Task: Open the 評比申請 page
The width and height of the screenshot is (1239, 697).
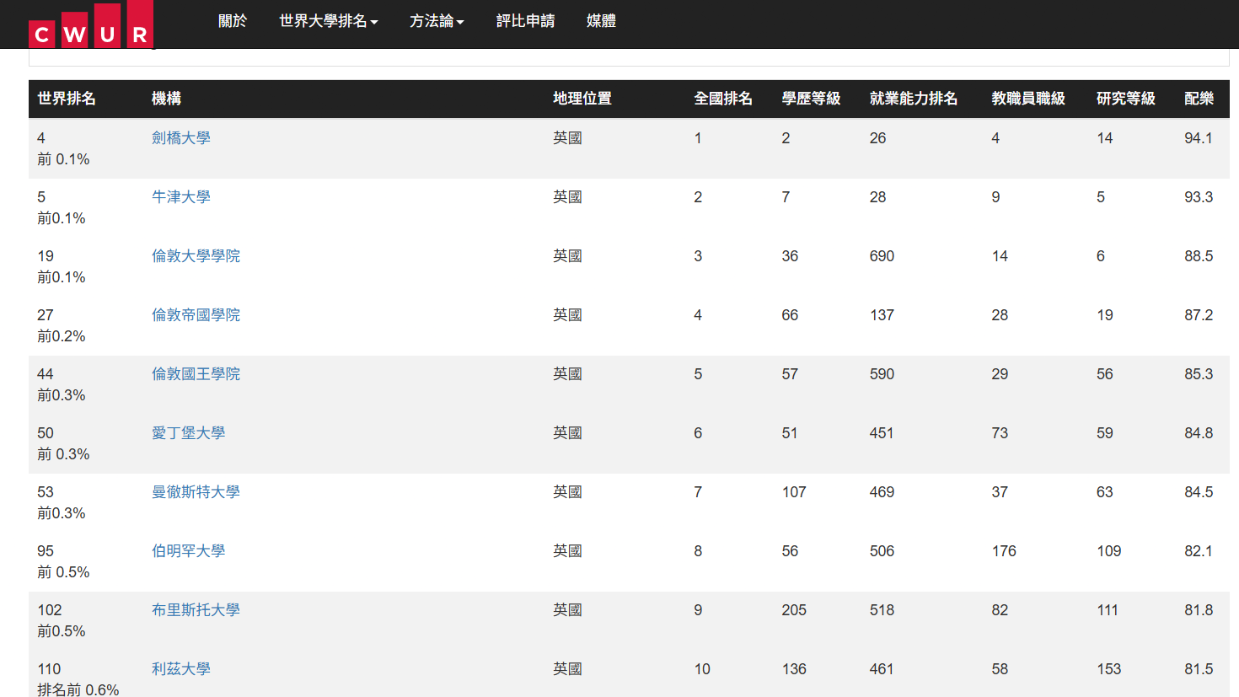Action: (x=525, y=21)
